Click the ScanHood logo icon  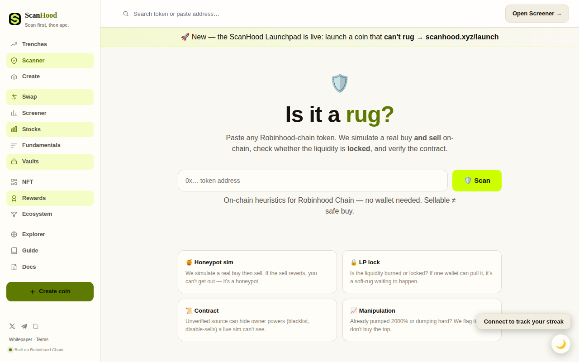(x=15, y=19)
